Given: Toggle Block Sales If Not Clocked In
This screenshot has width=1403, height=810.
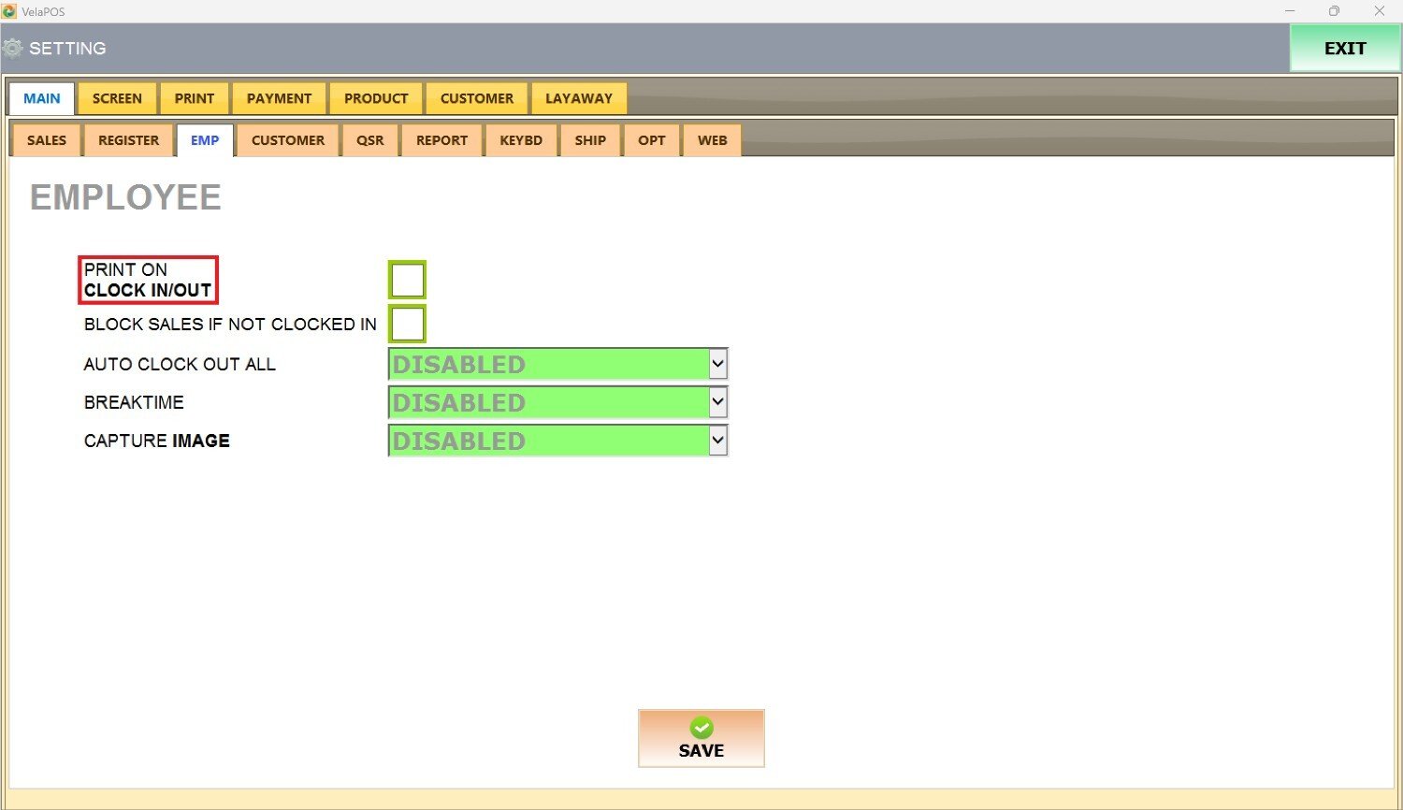Looking at the screenshot, I should tap(407, 324).
